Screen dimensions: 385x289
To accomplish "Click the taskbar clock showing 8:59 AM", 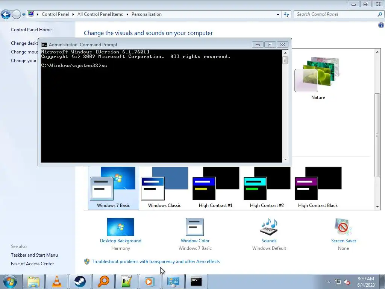I will pyautogui.click(x=366, y=282).
